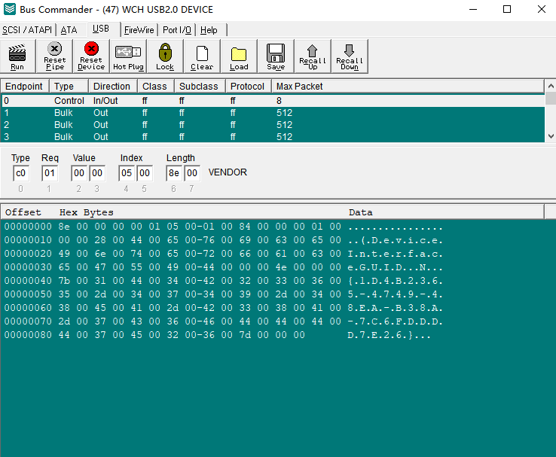Click the Hex Bytes header
The width and height of the screenshot is (556, 457).
pos(87,212)
